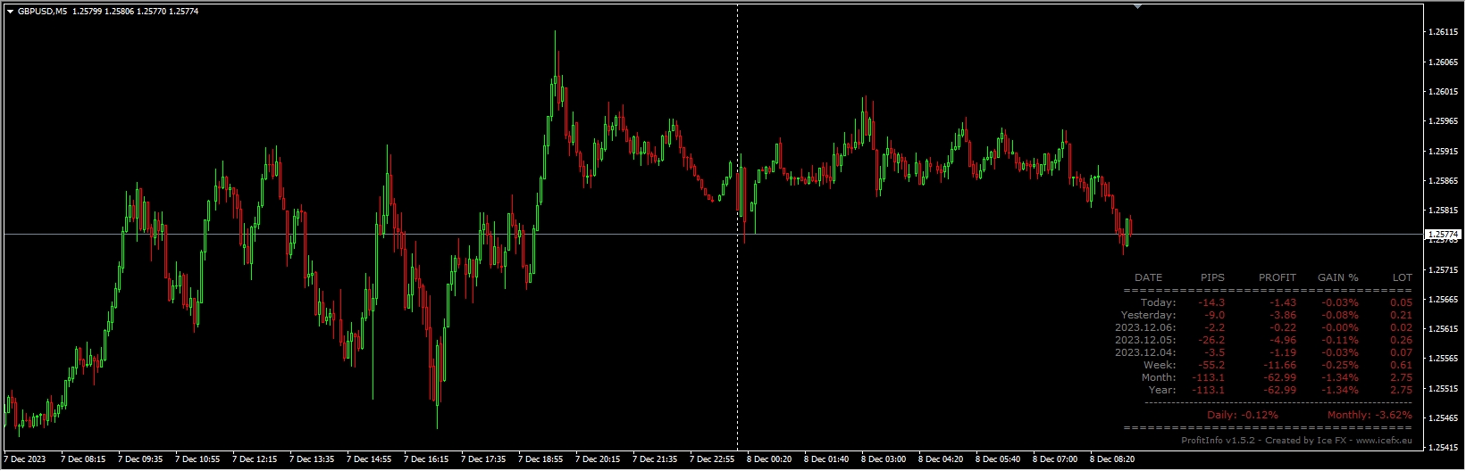This screenshot has width=1466, height=471.
Task: Click the LOT column header
Action: coord(1402,277)
